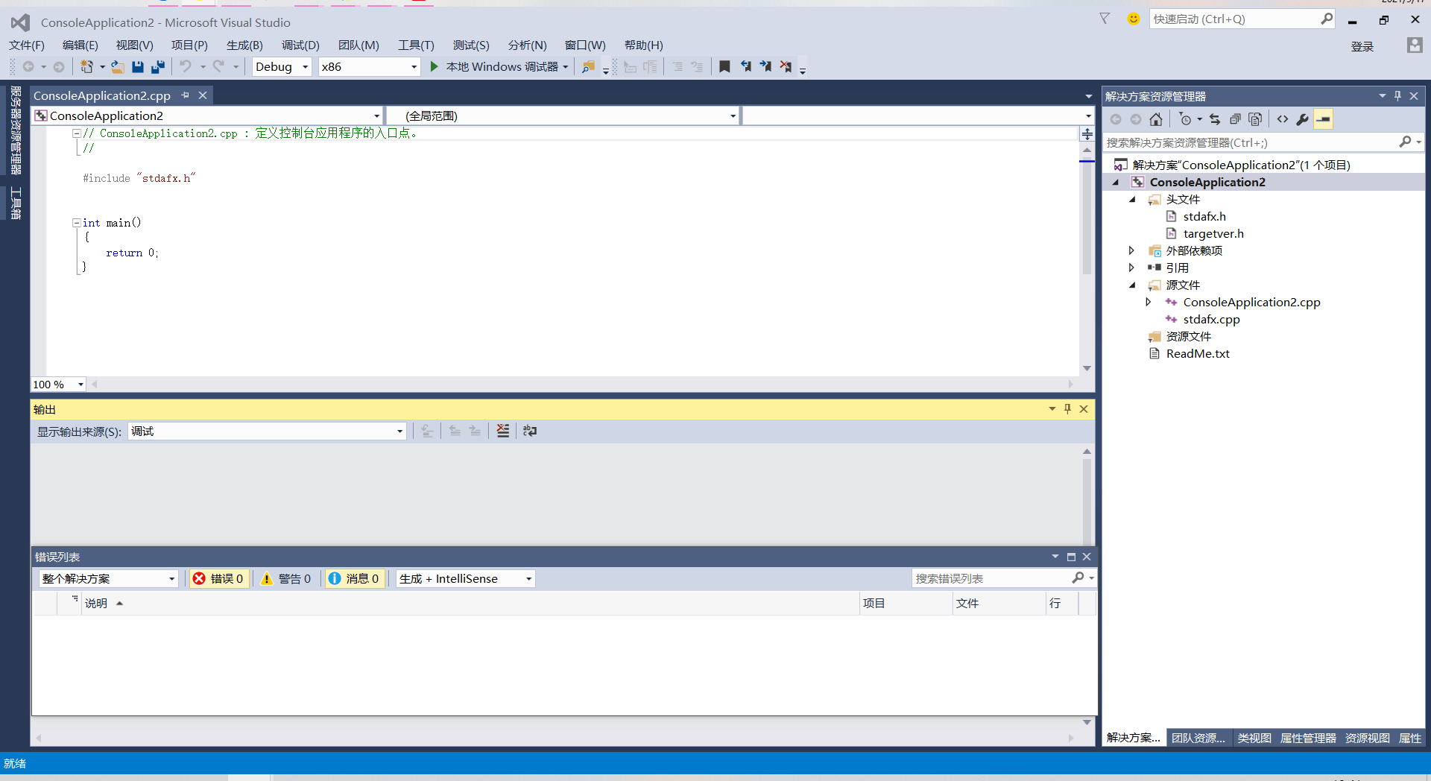Open the 工具箱 side tab

[16, 203]
